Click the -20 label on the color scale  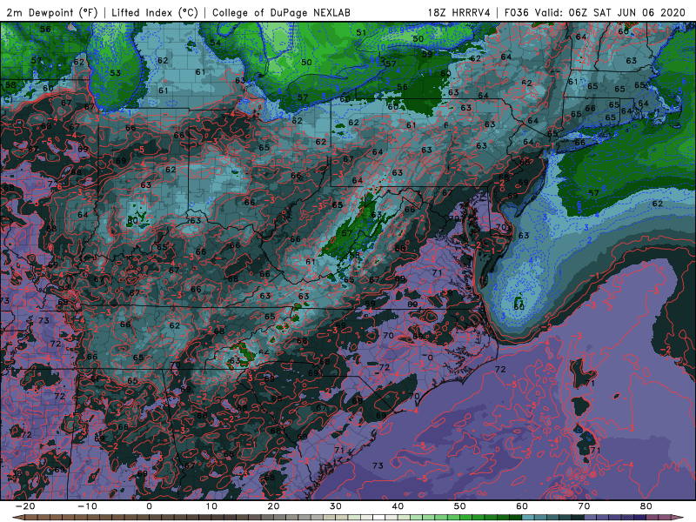(25, 506)
